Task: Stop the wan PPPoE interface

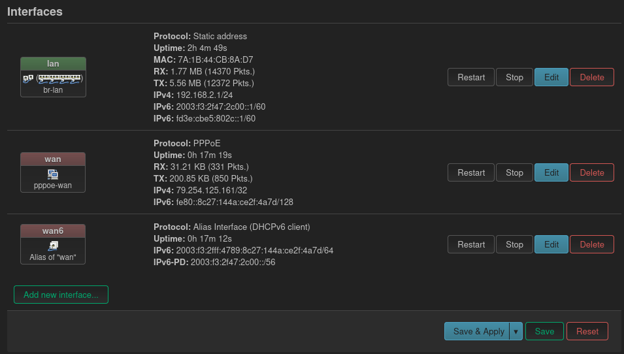Action: (x=514, y=172)
